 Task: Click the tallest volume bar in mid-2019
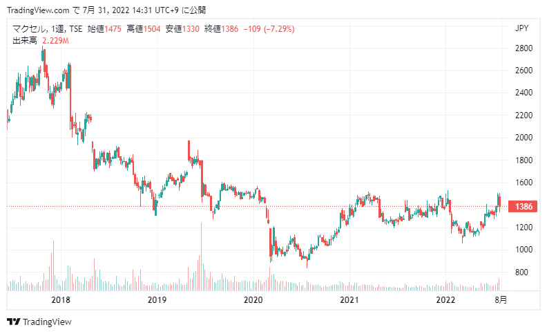[x=201, y=257]
